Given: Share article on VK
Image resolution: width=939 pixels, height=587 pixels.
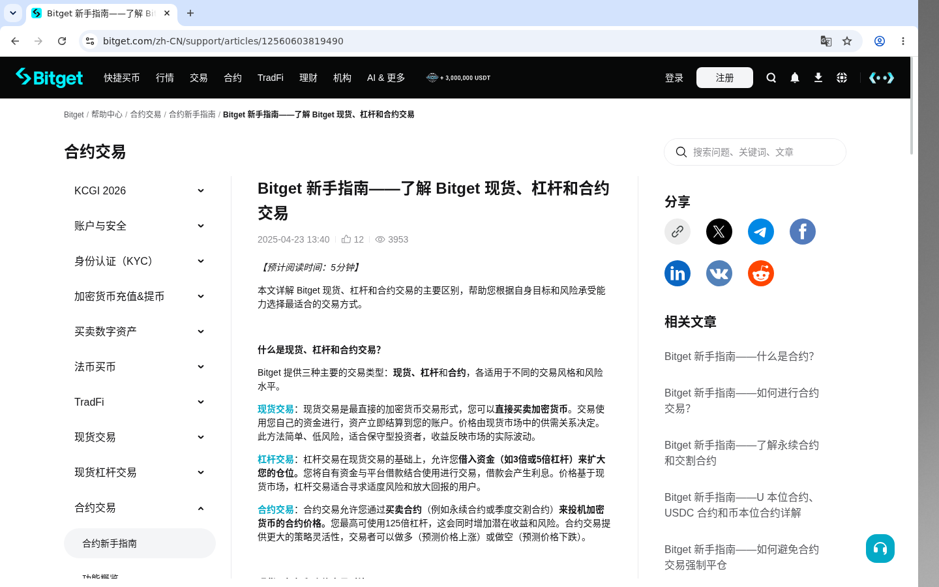Looking at the screenshot, I should [x=719, y=273].
